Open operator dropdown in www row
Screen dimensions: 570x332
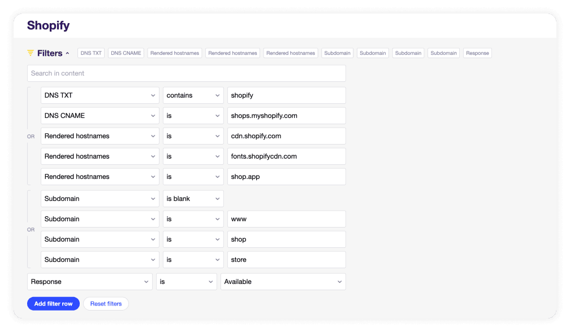193,219
